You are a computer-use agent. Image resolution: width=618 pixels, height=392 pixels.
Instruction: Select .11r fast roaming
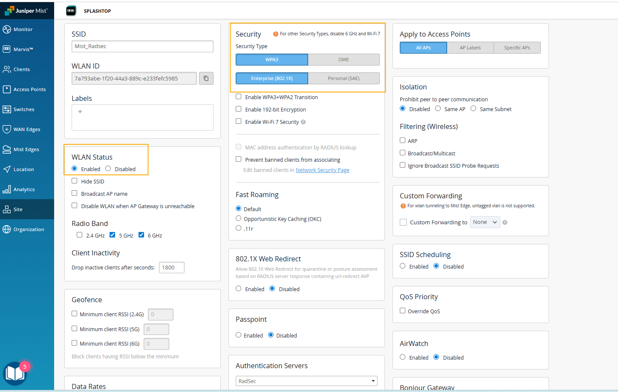pyautogui.click(x=239, y=228)
